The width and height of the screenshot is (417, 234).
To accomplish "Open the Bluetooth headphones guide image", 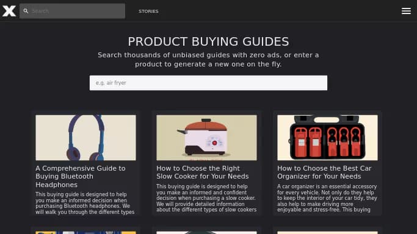I will [x=85, y=138].
